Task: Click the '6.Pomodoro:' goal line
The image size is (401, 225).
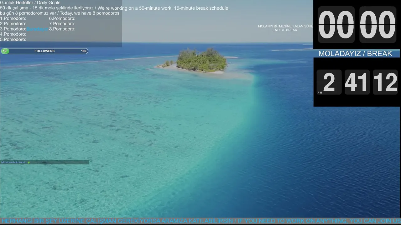Action: coord(62,18)
